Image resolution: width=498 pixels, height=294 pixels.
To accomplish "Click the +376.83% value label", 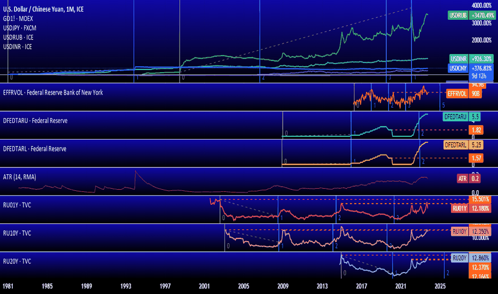I will (x=481, y=68).
